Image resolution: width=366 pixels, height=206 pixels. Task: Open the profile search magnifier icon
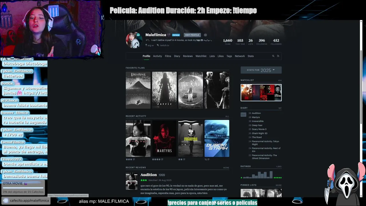point(273,56)
